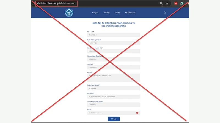Click the datlichbhxh.com address bar URL

[x=56, y=4]
